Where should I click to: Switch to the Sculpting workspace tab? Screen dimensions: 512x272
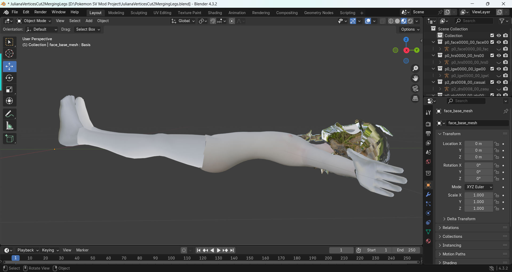[x=139, y=13]
